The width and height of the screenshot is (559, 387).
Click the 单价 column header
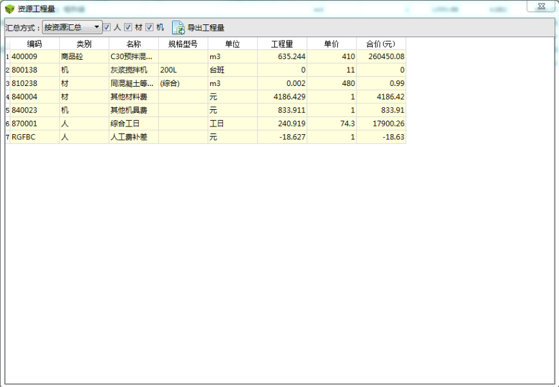click(332, 44)
